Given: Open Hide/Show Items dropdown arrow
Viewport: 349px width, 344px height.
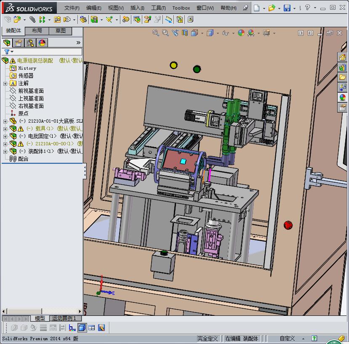Looking at the screenshot, I should [x=233, y=33].
